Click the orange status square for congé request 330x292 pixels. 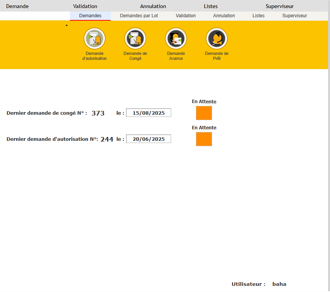click(204, 113)
